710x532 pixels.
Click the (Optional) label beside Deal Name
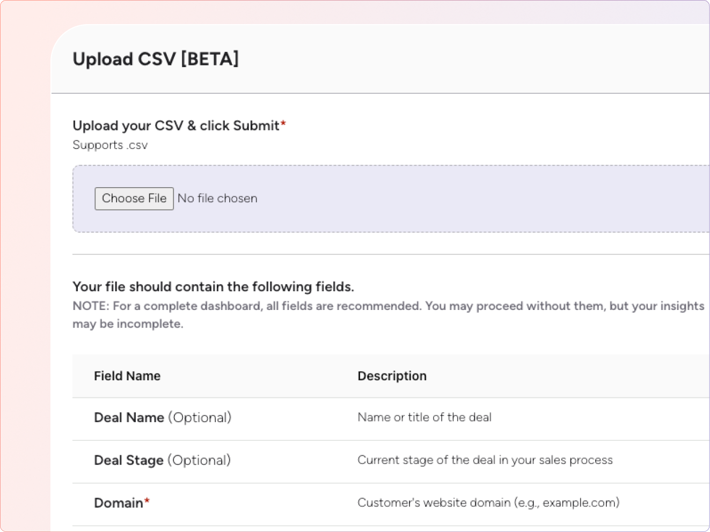pyautogui.click(x=199, y=418)
